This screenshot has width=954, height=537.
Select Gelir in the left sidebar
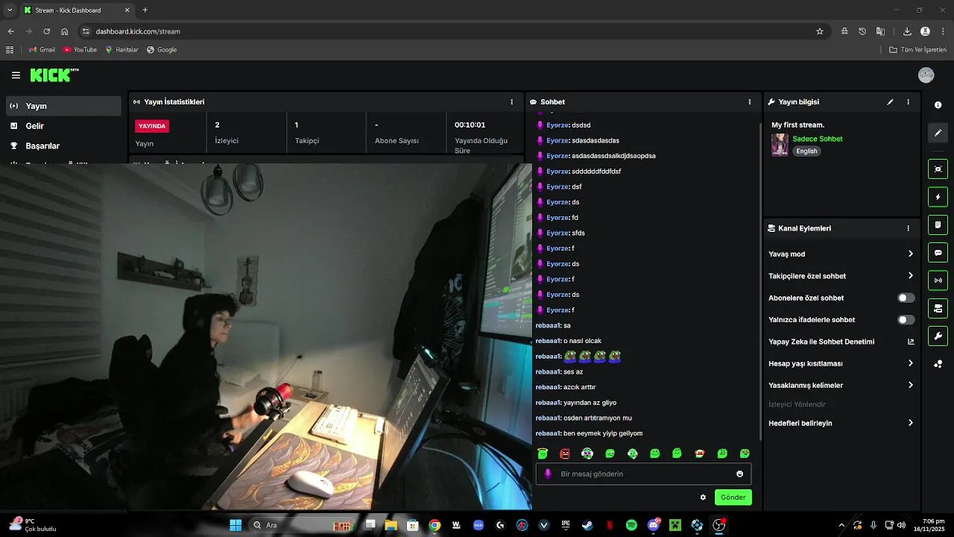[63, 126]
